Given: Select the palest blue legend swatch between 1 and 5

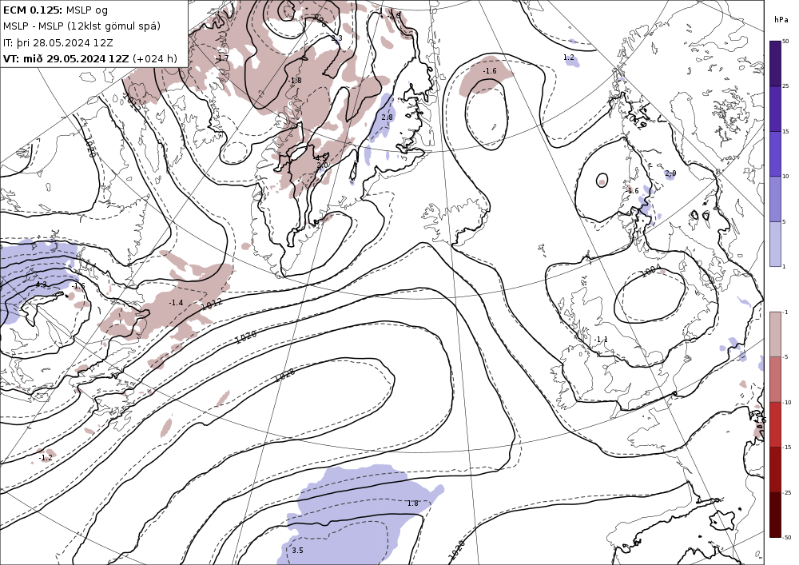Looking at the screenshot, I should tap(775, 244).
